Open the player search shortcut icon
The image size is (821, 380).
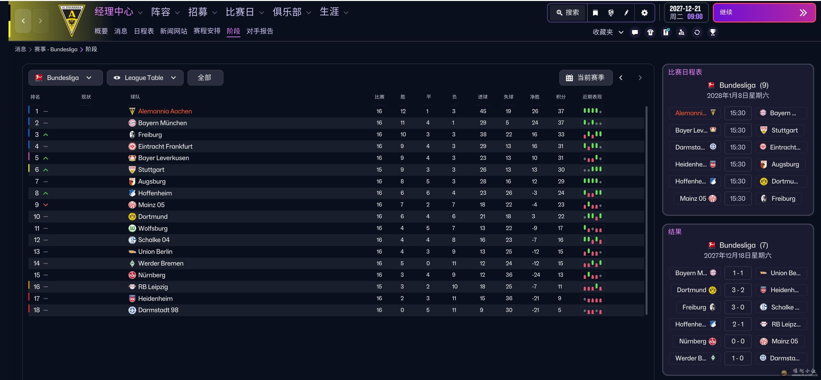[681, 32]
